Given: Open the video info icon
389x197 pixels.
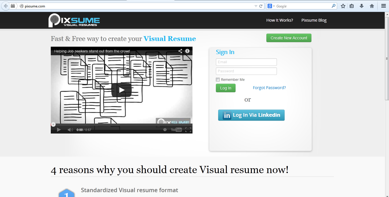Looking at the screenshot, I should 187,51.
